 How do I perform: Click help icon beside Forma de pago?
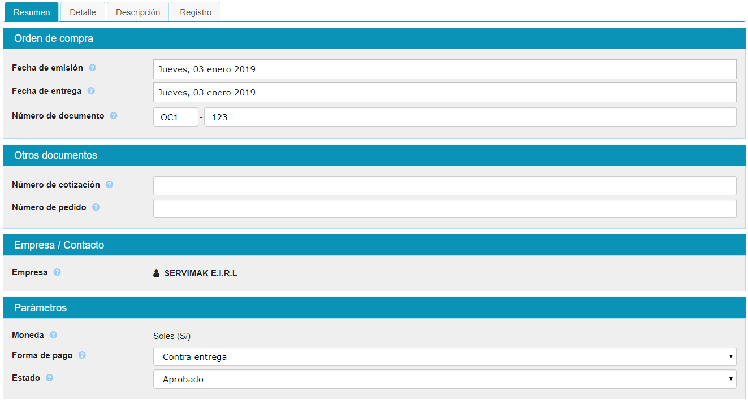pos(83,355)
